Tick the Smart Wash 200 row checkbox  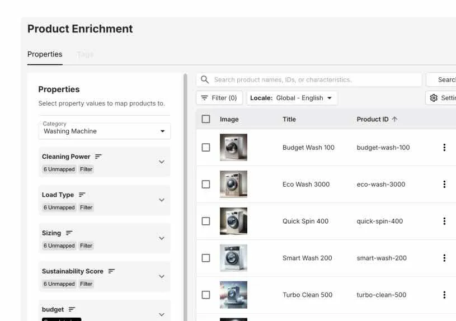click(x=206, y=258)
